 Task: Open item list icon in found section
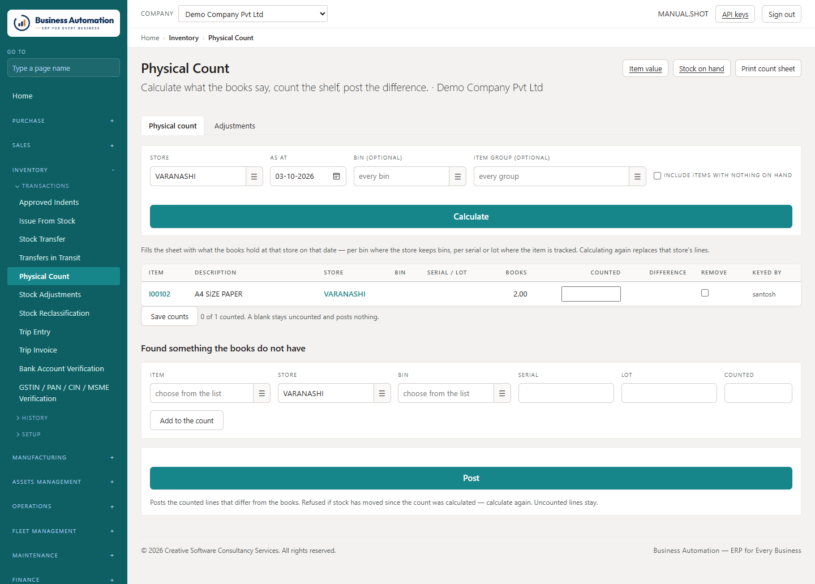click(x=261, y=393)
